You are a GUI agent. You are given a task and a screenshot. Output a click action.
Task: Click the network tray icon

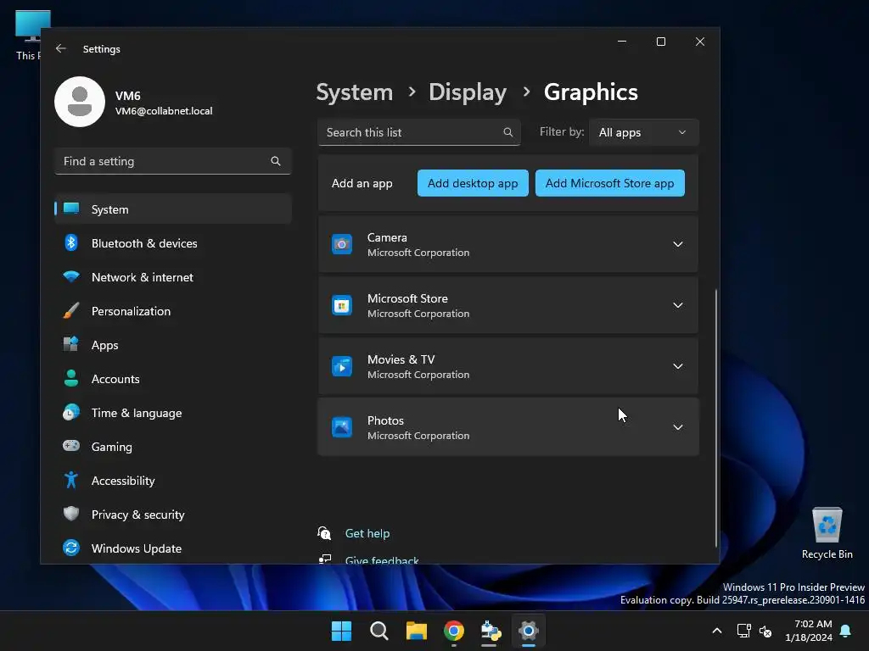coord(743,631)
